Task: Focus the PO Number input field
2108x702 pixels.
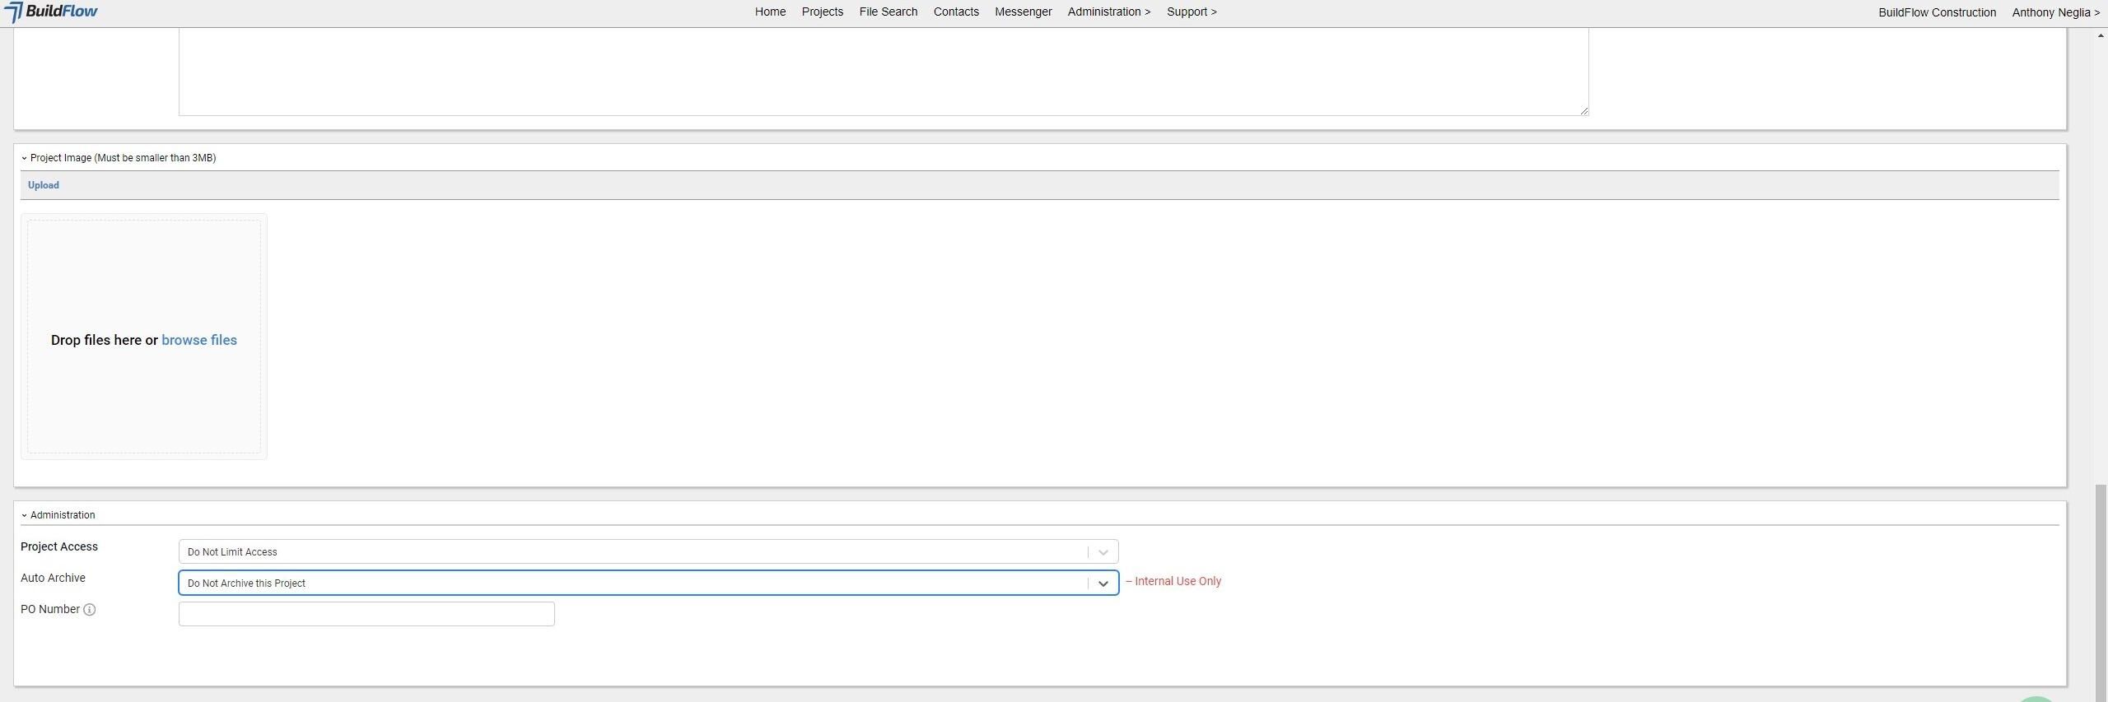Action: click(x=366, y=614)
